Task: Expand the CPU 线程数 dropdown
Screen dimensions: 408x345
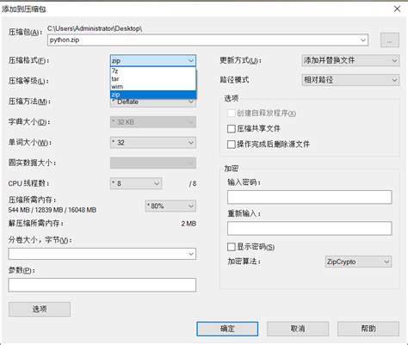Action: click(x=136, y=183)
